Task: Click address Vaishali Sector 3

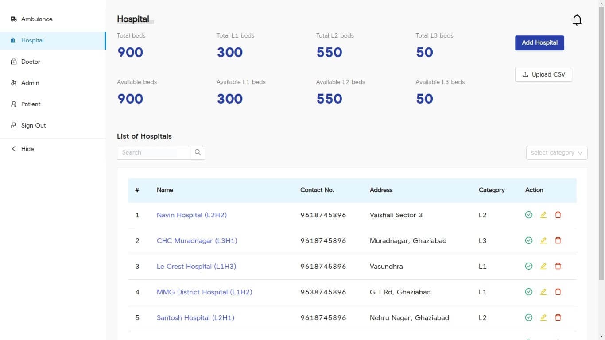Action: pyautogui.click(x=396, y=215)
